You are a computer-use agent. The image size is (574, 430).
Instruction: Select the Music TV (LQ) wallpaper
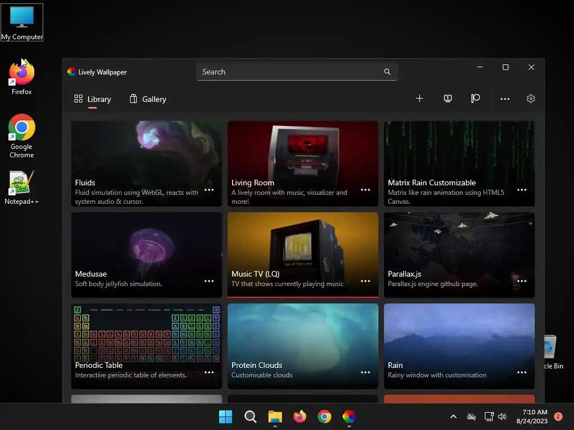tap(303, 255)
